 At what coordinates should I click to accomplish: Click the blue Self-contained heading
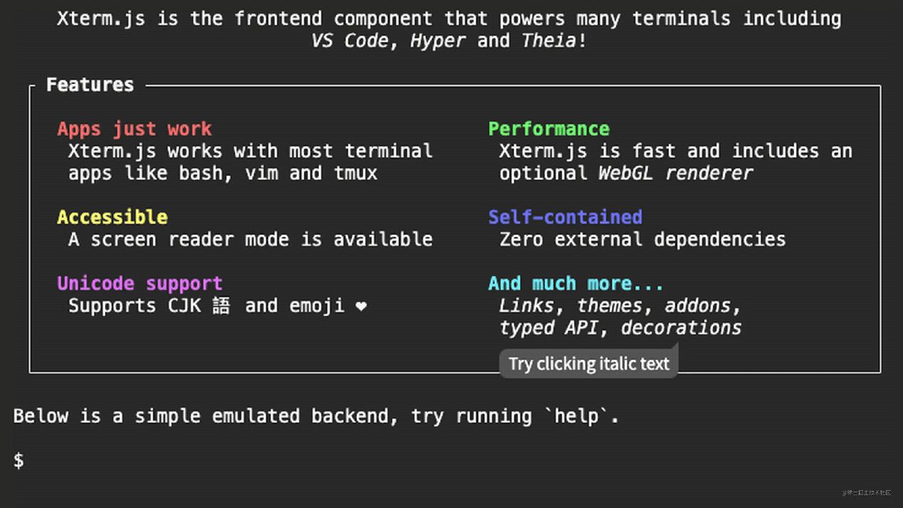point(565,217)
